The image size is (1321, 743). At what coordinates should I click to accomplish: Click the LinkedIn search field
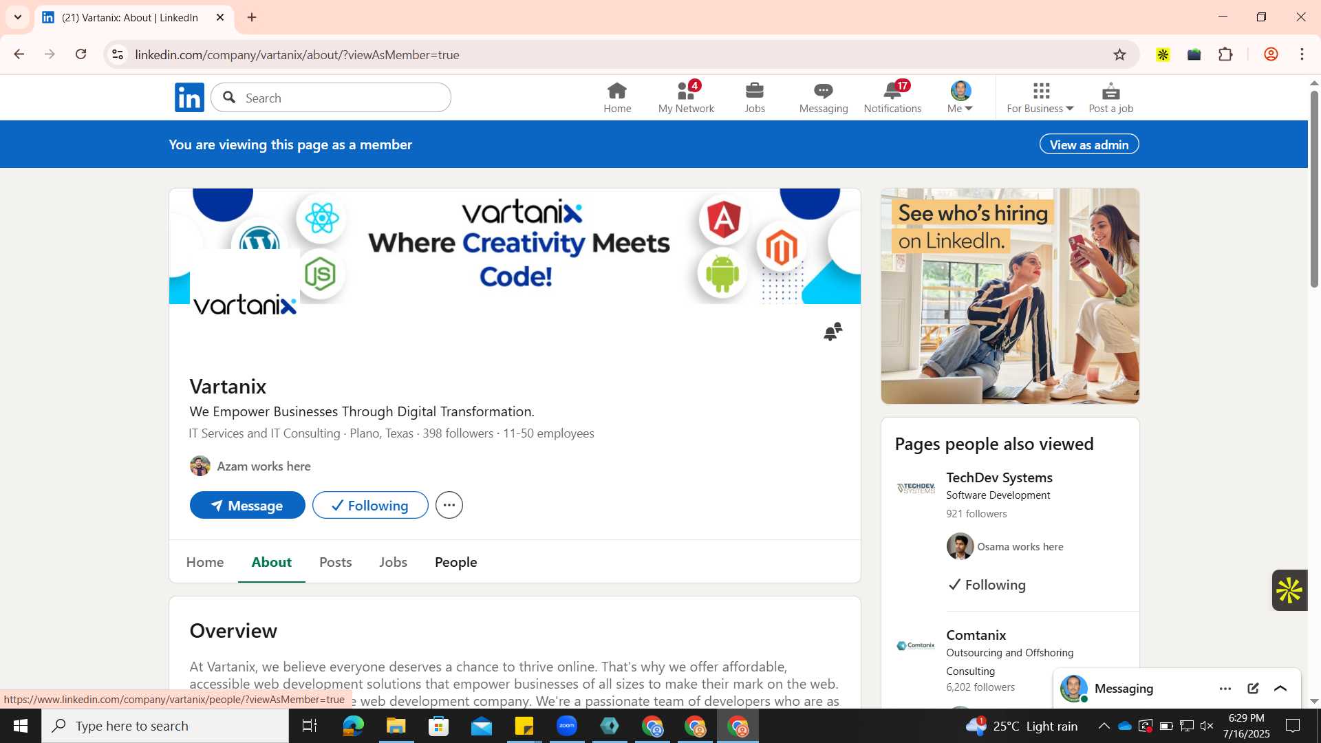click(331, 98)
